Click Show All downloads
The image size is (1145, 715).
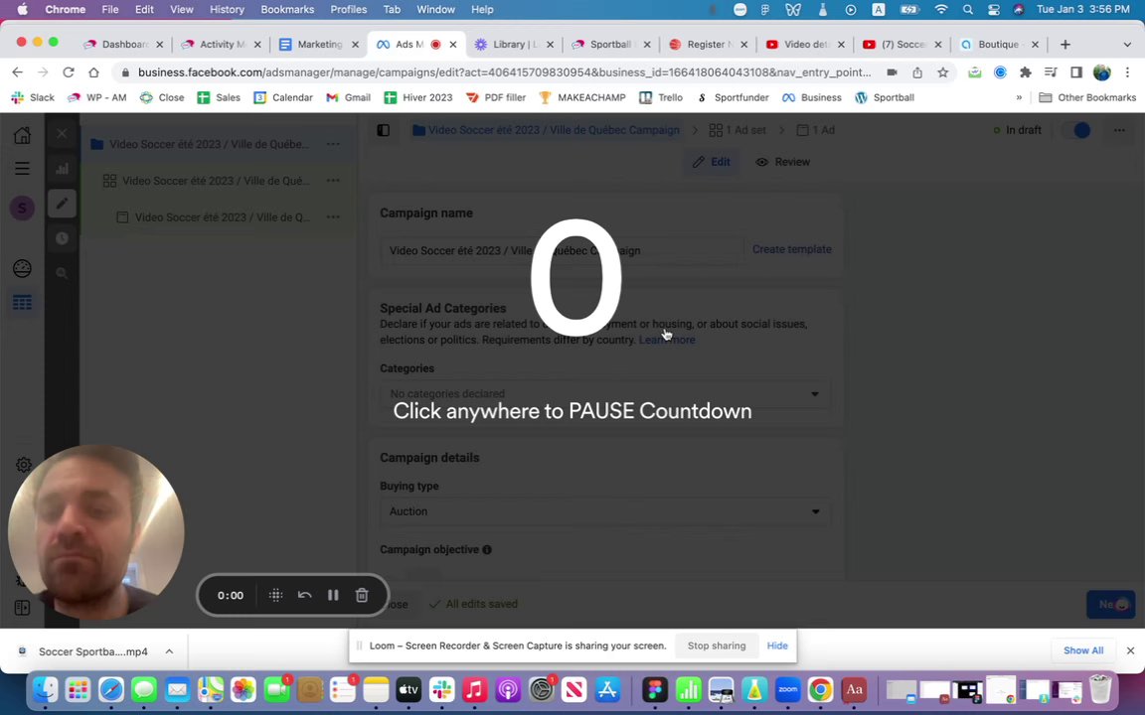click(1083, 650)
